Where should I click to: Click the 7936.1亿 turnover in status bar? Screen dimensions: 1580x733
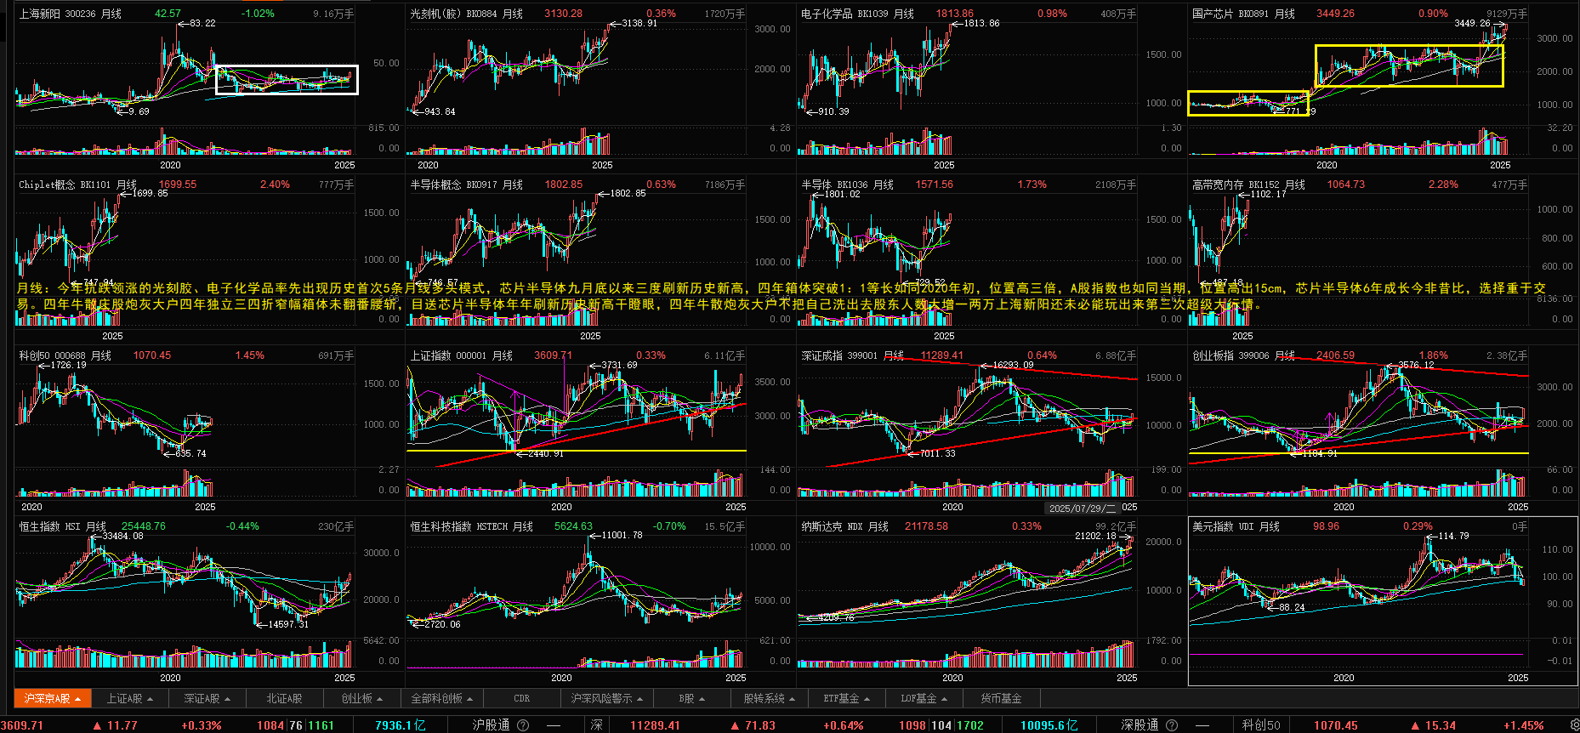point(401,725)
